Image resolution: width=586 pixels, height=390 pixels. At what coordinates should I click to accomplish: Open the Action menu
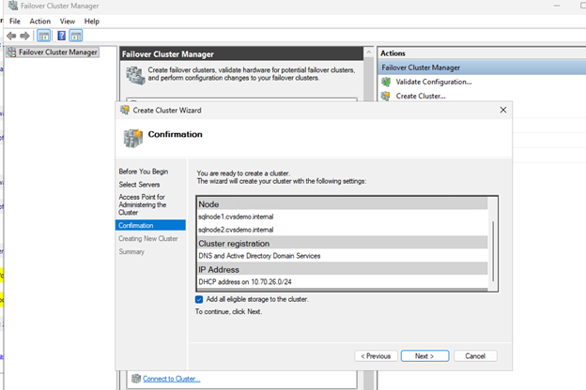click(40, 22)
